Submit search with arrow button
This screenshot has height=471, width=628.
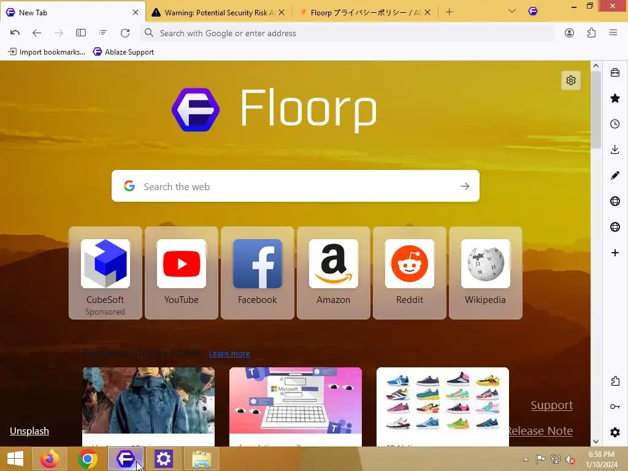pos(465,186)
